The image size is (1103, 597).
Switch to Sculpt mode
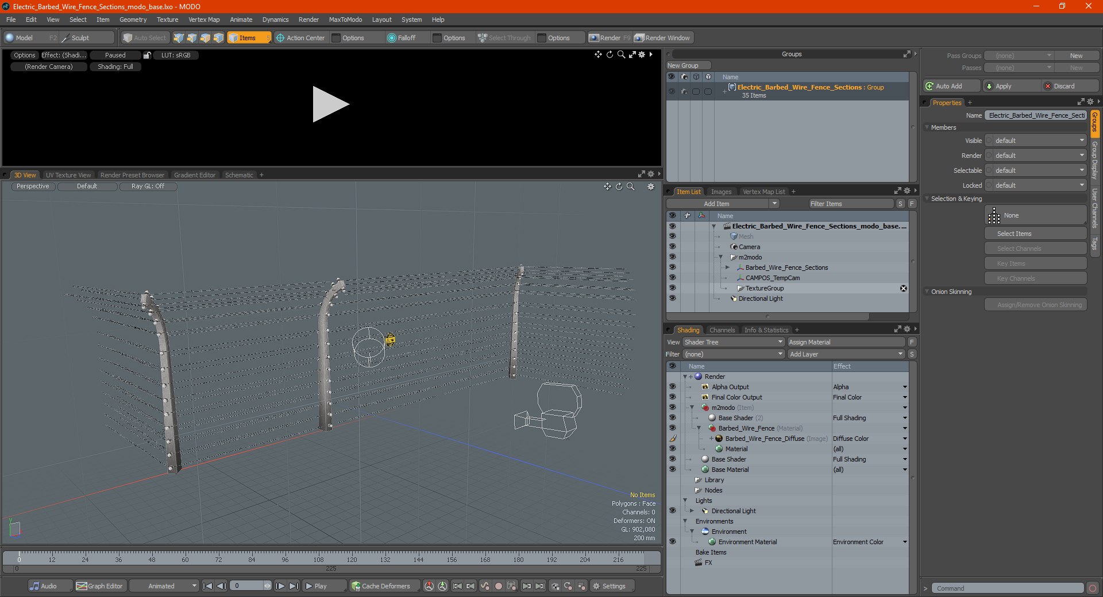pos(87,38)
